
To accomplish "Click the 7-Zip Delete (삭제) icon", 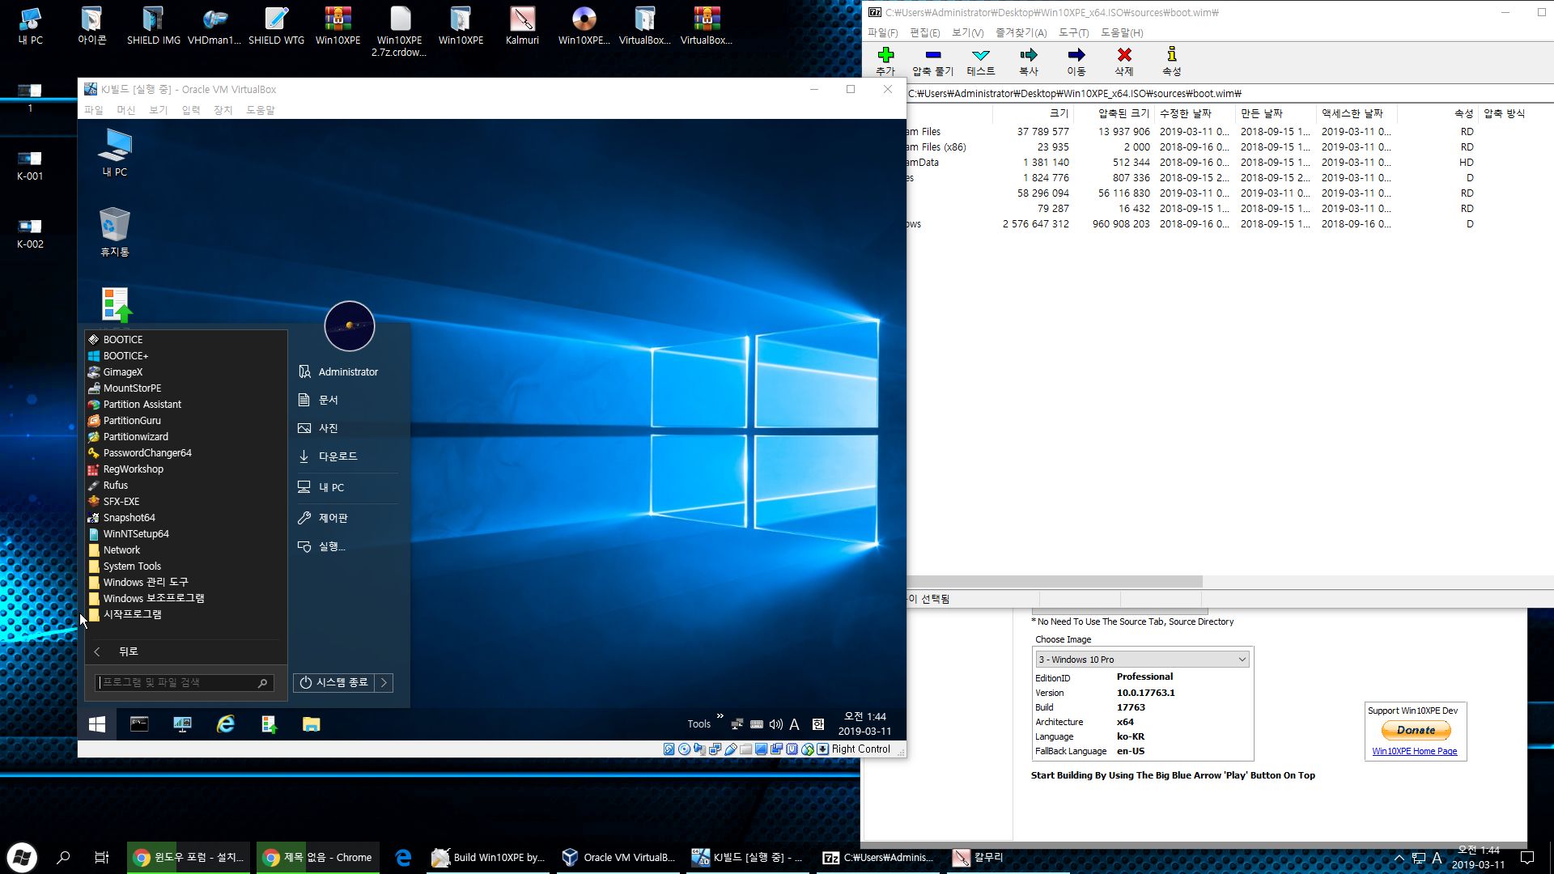I will coord(1124,55).
